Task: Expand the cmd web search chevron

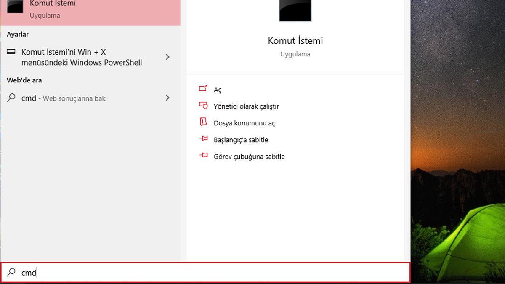Action: 167,98
